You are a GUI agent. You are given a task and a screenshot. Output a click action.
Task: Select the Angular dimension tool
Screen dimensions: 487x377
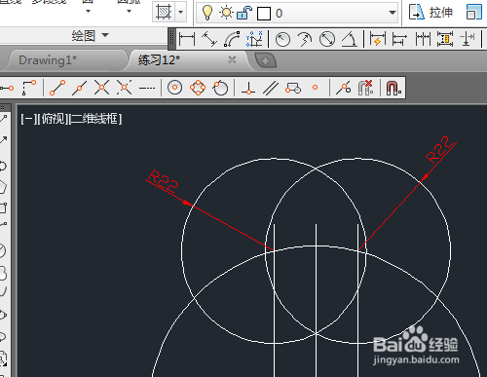tap(350, 40)
